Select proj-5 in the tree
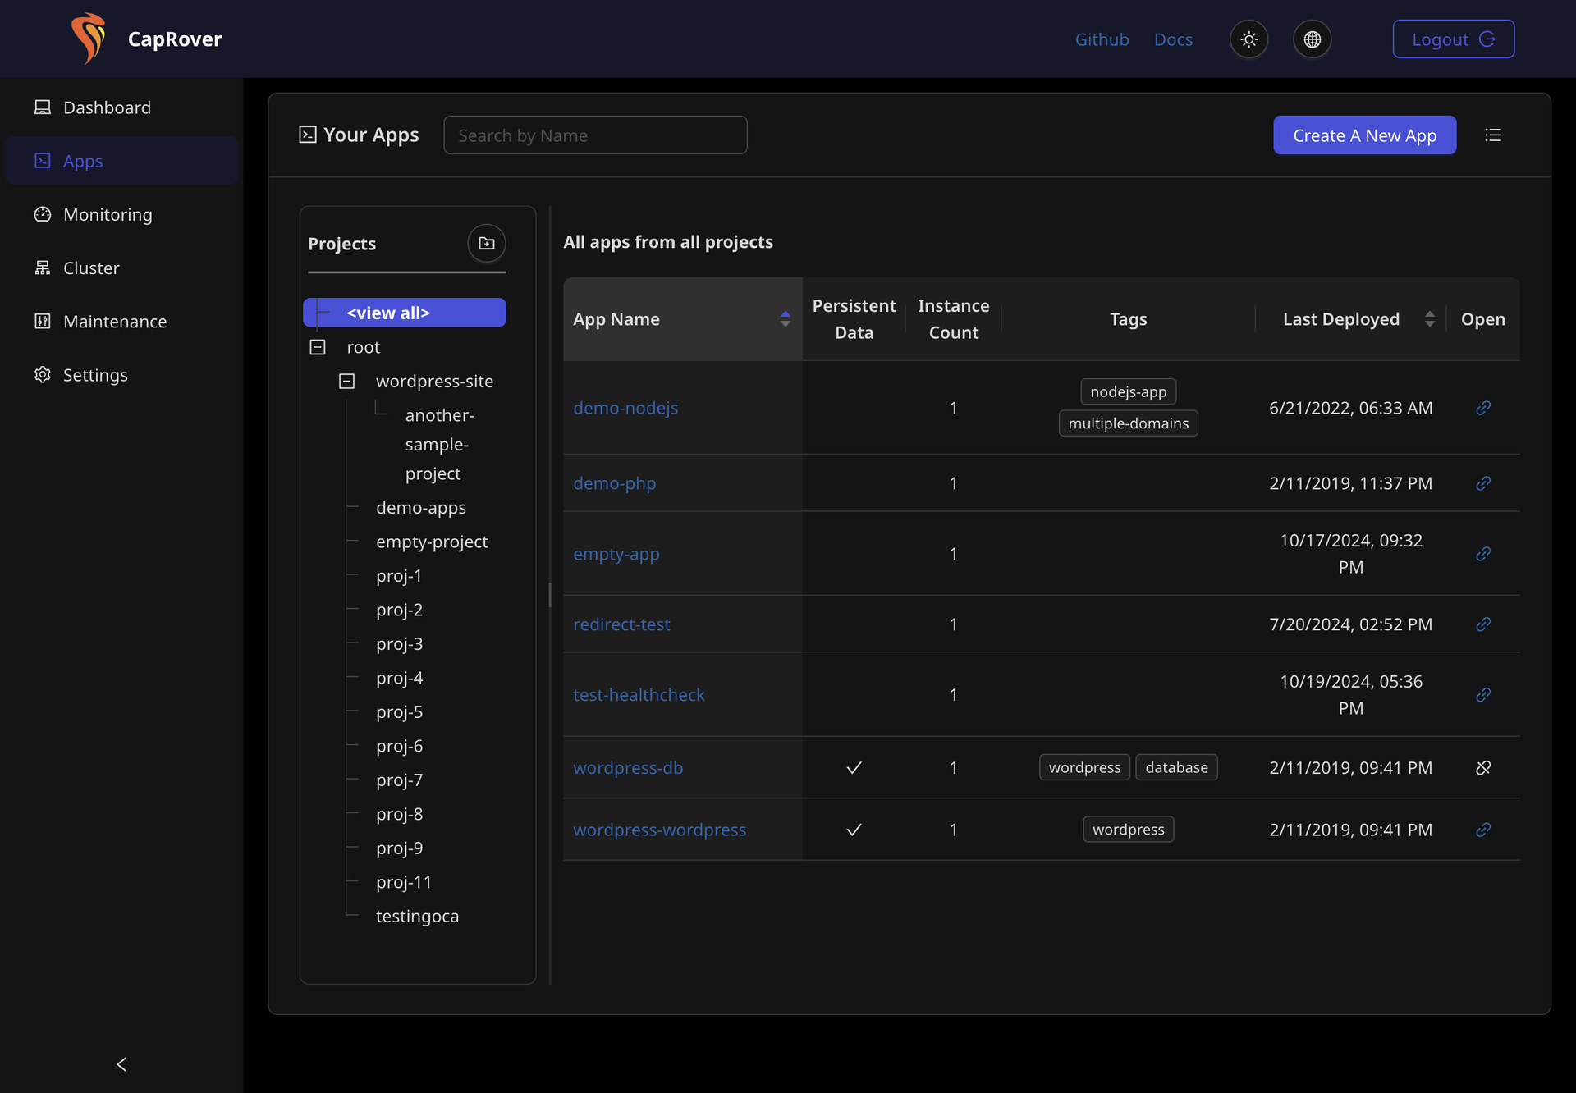 (x=399, y=712)
